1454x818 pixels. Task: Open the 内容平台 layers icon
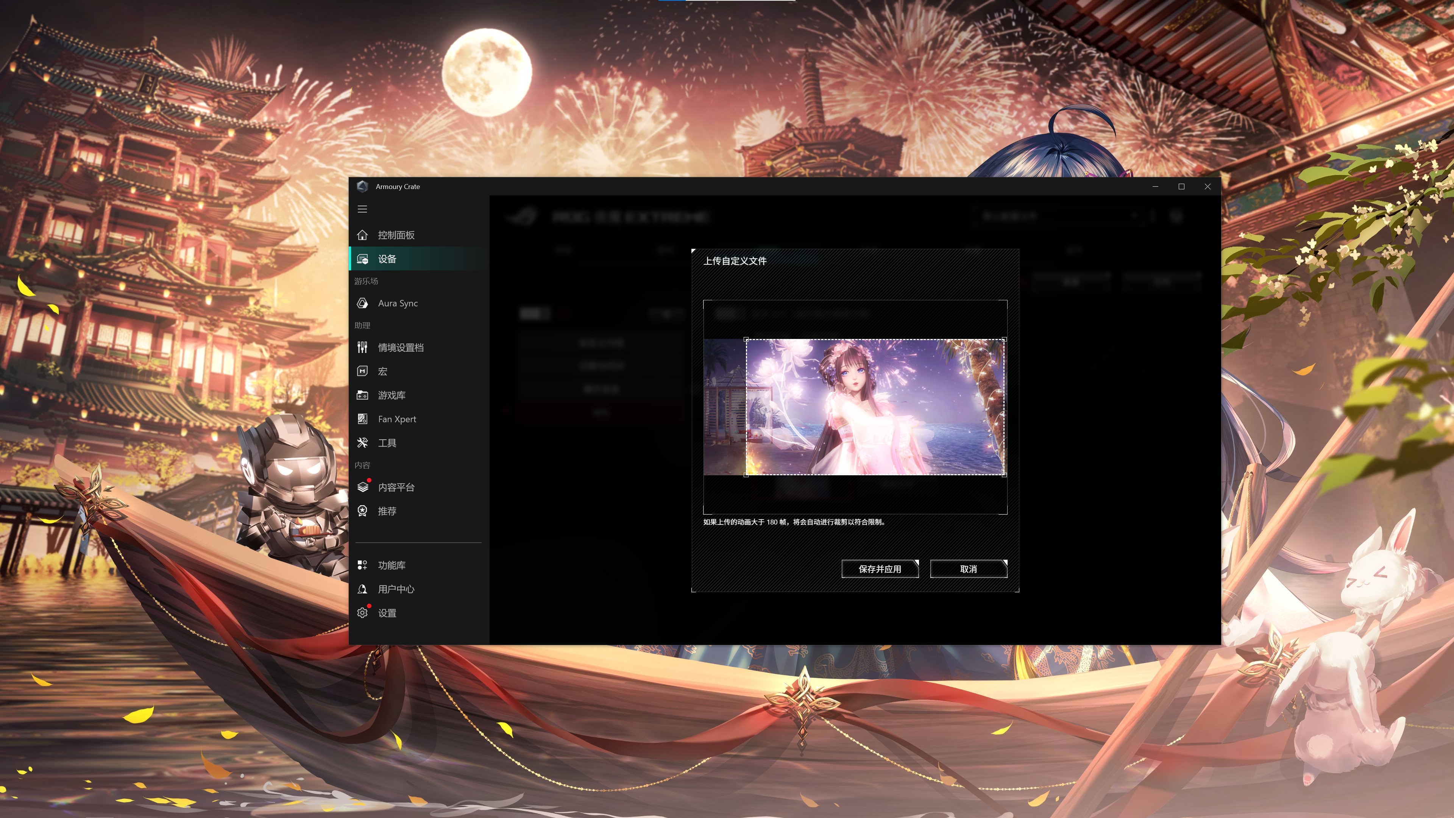pyautogui.click(x=362, y=487)
